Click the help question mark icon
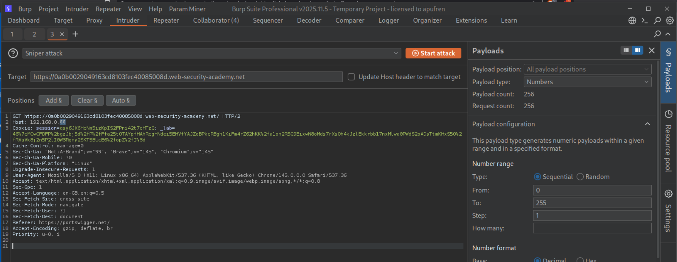677x262 pixels. tap(13, 53)
